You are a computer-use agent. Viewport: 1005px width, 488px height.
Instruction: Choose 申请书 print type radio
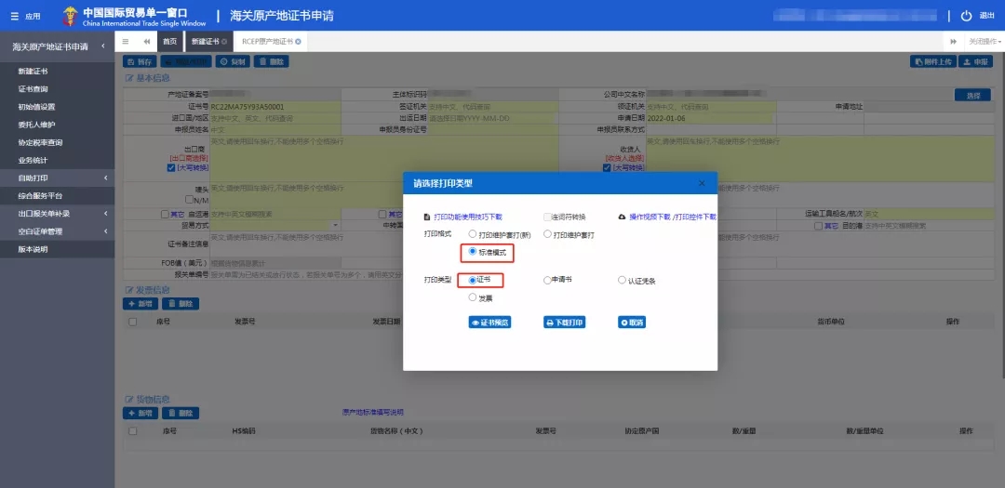click(548, 280)
